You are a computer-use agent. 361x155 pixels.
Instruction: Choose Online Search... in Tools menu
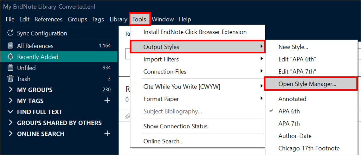pos(197,141)
